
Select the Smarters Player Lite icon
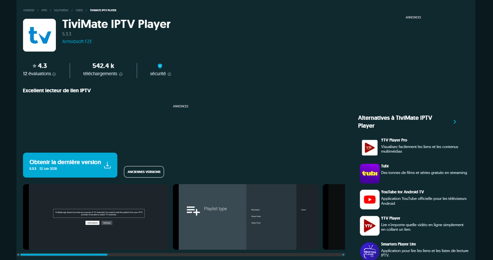[x=369, y=251]
